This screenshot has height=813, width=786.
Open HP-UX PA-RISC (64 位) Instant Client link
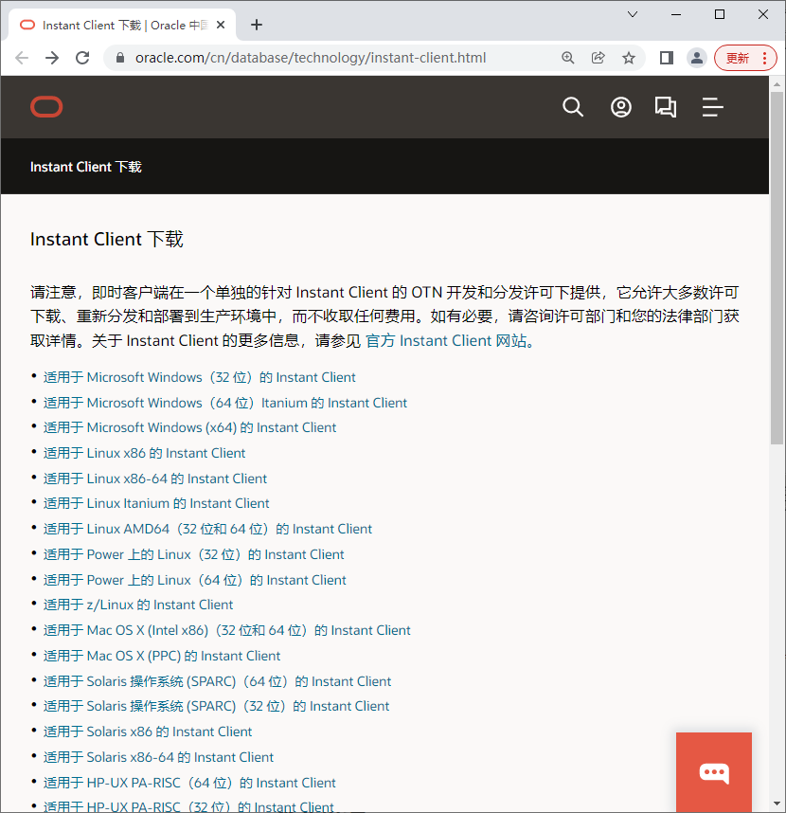coord(189,782)
